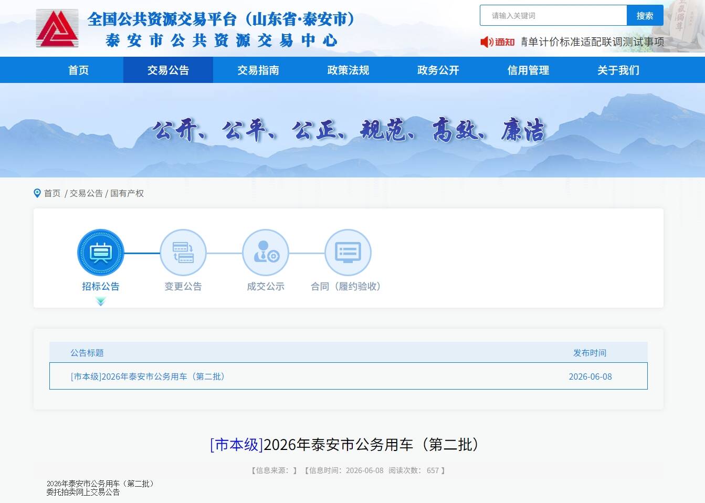Click the 搜索 search button
Viewport: 705px width, 503px height.
[x=645, y=16]
